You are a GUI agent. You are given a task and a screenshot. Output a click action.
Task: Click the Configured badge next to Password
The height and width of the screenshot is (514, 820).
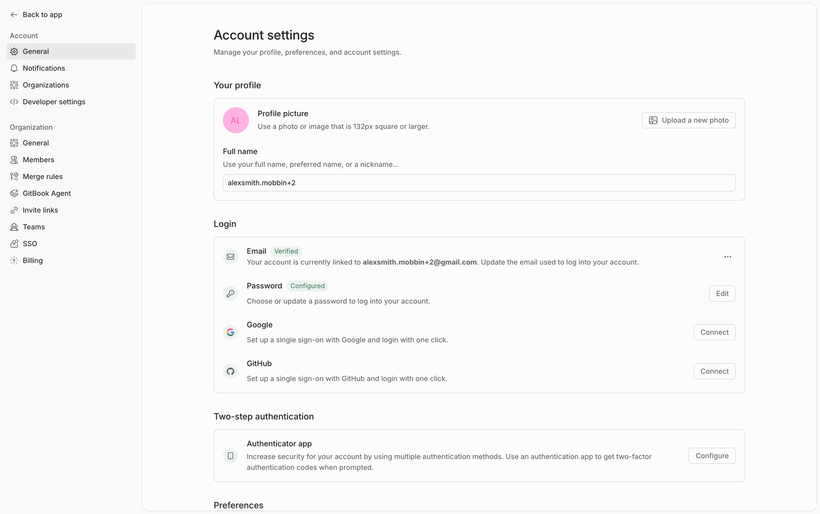307,286
